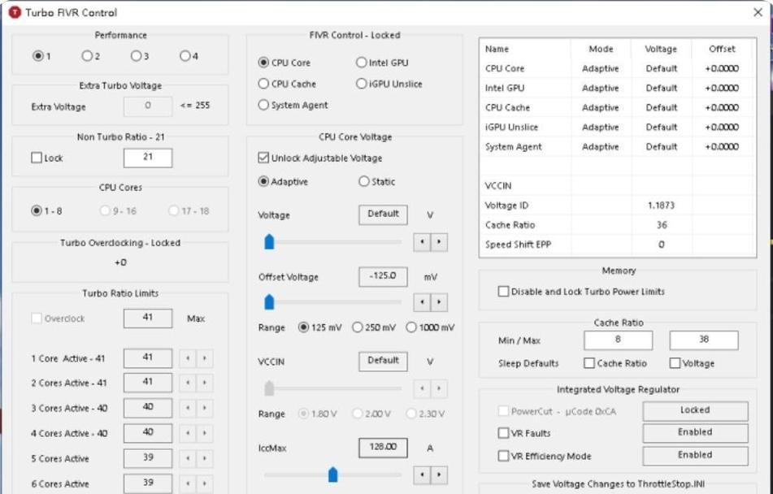Click the Offset Voltage value field
773x494 pixels.
coord(383,276)
